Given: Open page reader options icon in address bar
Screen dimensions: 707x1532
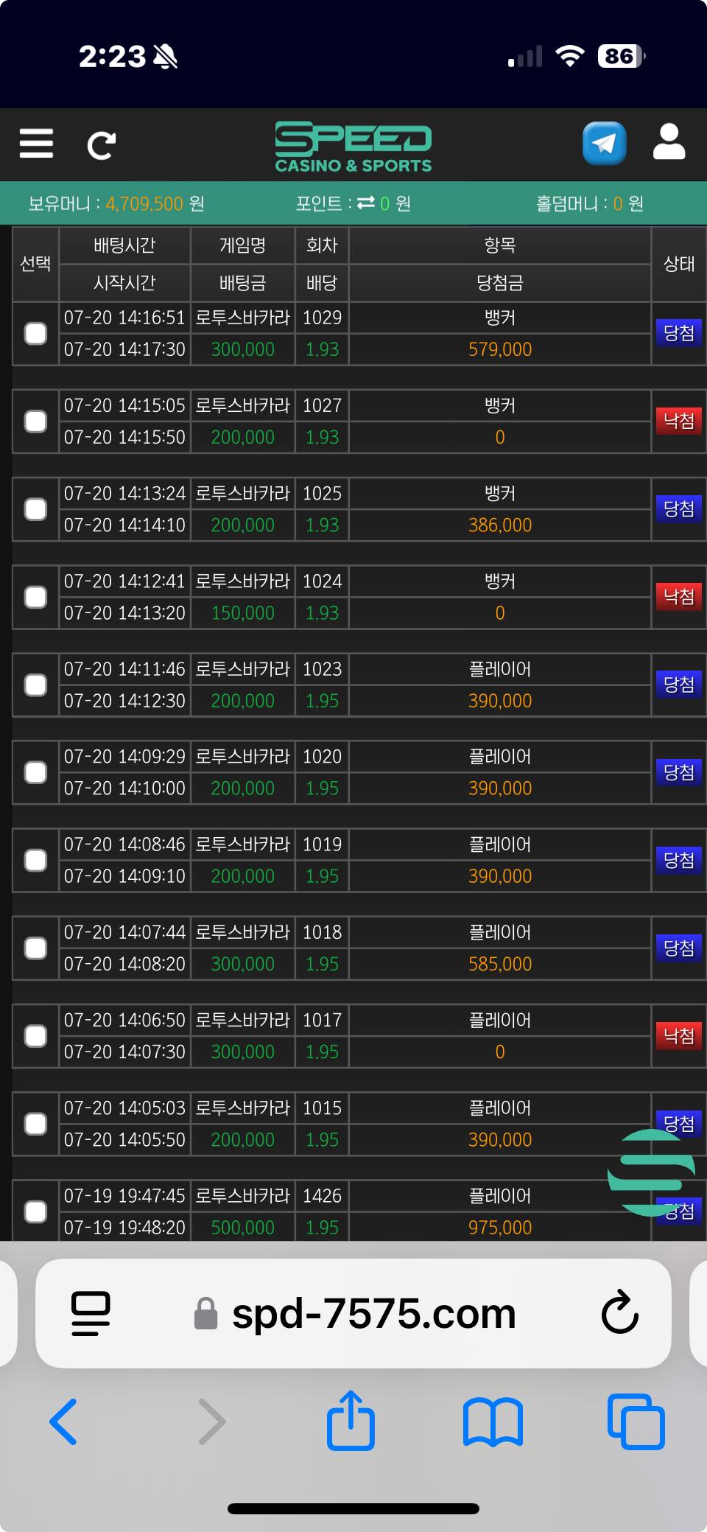Looking at the screenshot, I should pos(91,1313).
